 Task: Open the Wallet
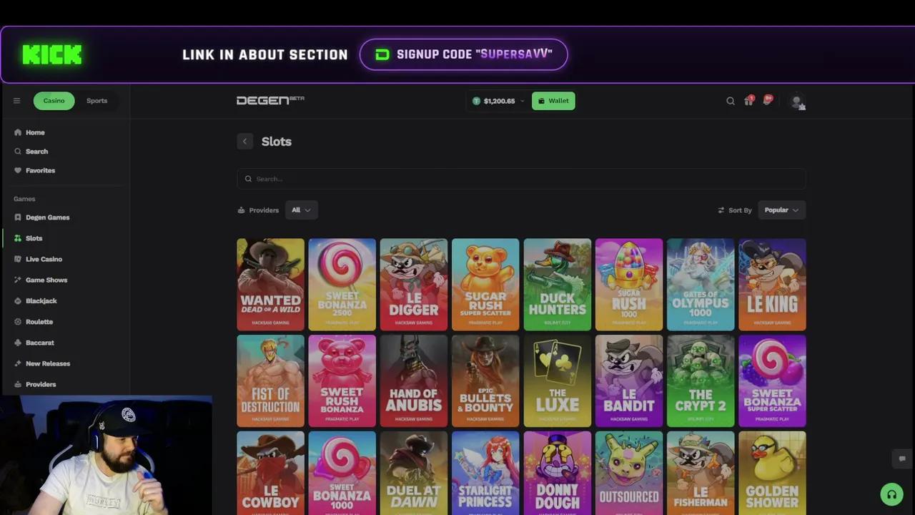pyautogui.click(x=553, y=101)
